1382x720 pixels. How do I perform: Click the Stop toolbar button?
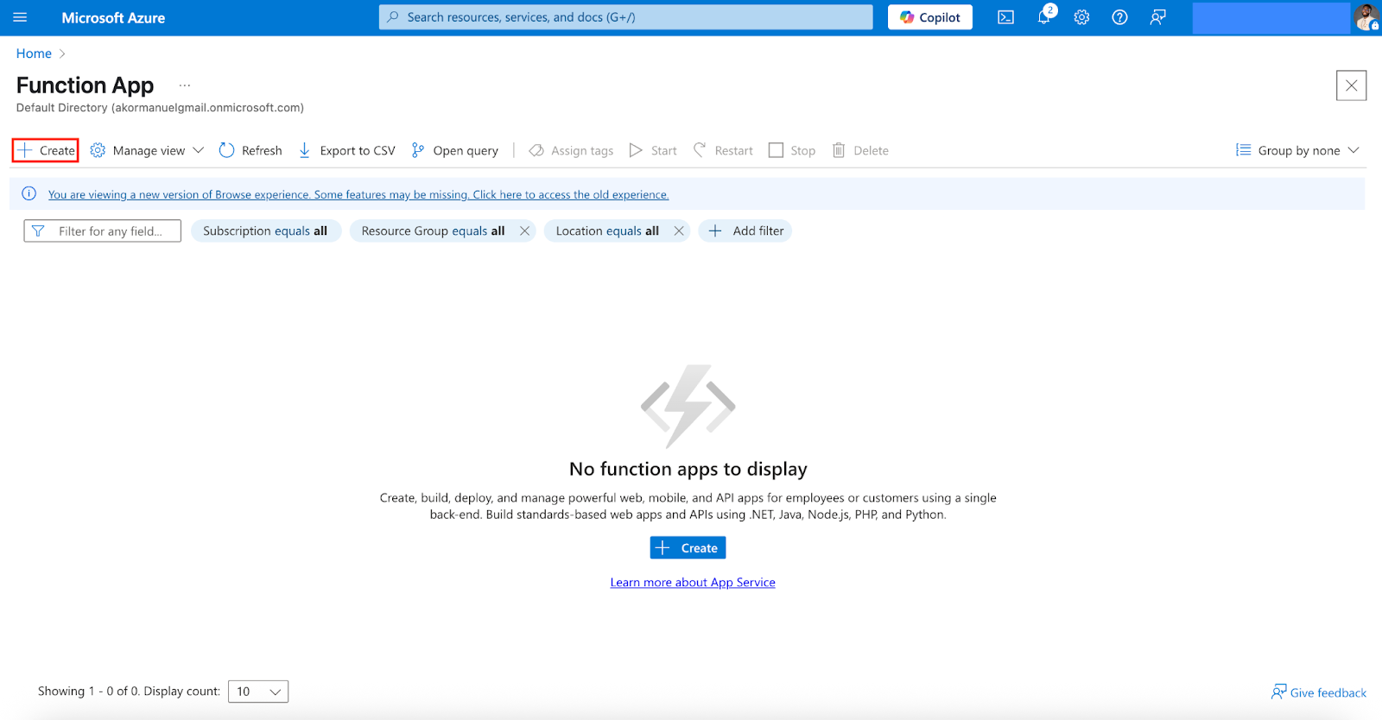[x=792, y=150]
